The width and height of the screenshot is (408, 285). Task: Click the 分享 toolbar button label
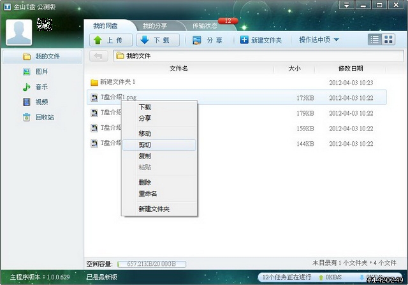pos(214,40)
